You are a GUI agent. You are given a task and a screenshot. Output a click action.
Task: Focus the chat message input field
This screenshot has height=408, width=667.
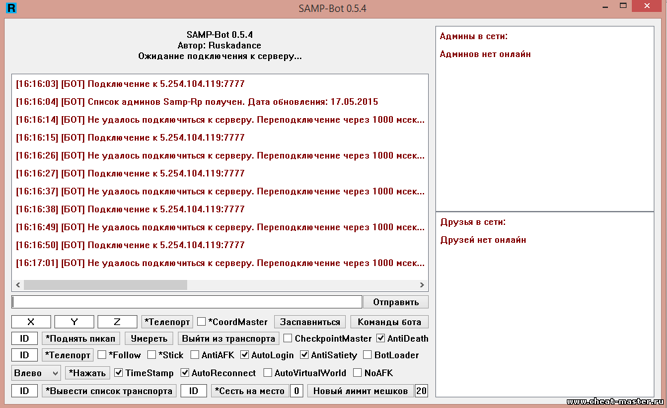[186, 302]
